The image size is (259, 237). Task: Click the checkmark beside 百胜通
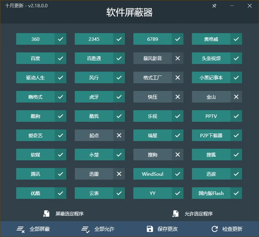[x=119, y=58]
